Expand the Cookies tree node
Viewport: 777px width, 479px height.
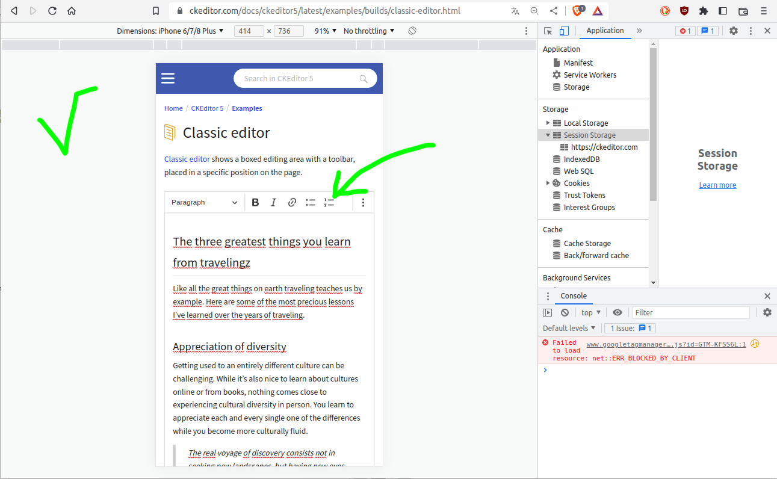point(548,183)
